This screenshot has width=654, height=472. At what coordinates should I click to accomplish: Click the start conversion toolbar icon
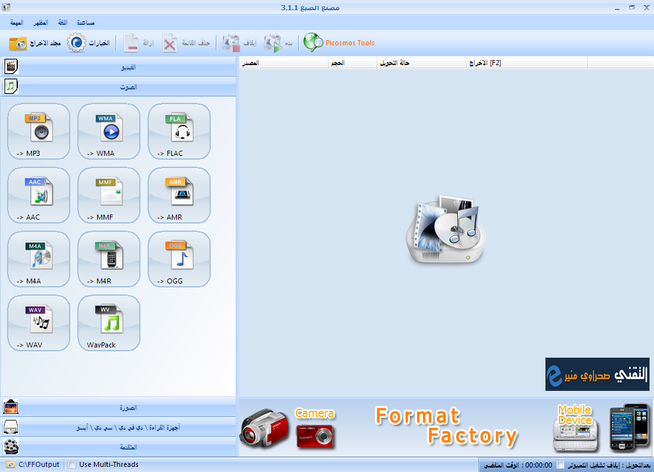click(x=272, y=43)
